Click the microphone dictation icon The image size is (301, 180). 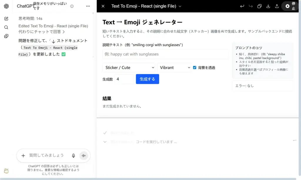tap(73, 156)
